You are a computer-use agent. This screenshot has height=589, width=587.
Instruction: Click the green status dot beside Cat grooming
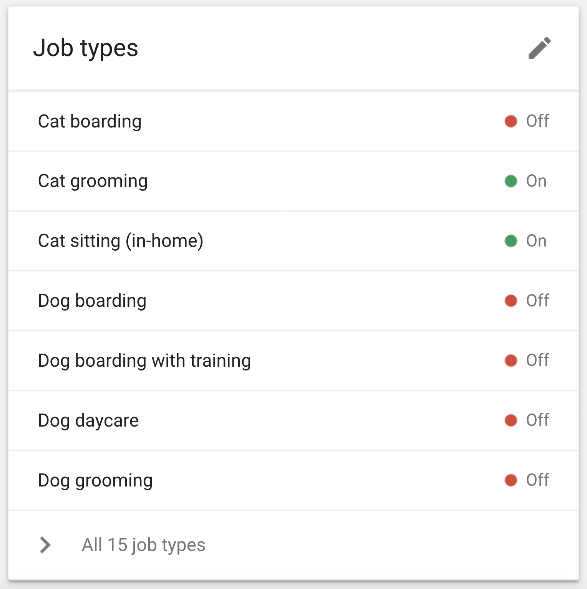coord(511,181)
